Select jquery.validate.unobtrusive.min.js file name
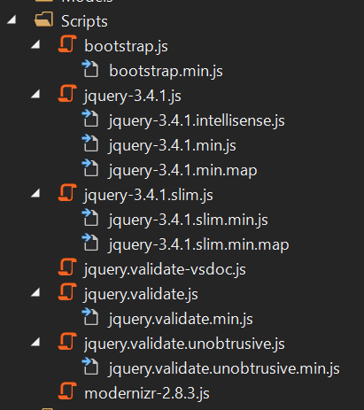The width and height of the screenshot is (364, 410). click(224, 369)
